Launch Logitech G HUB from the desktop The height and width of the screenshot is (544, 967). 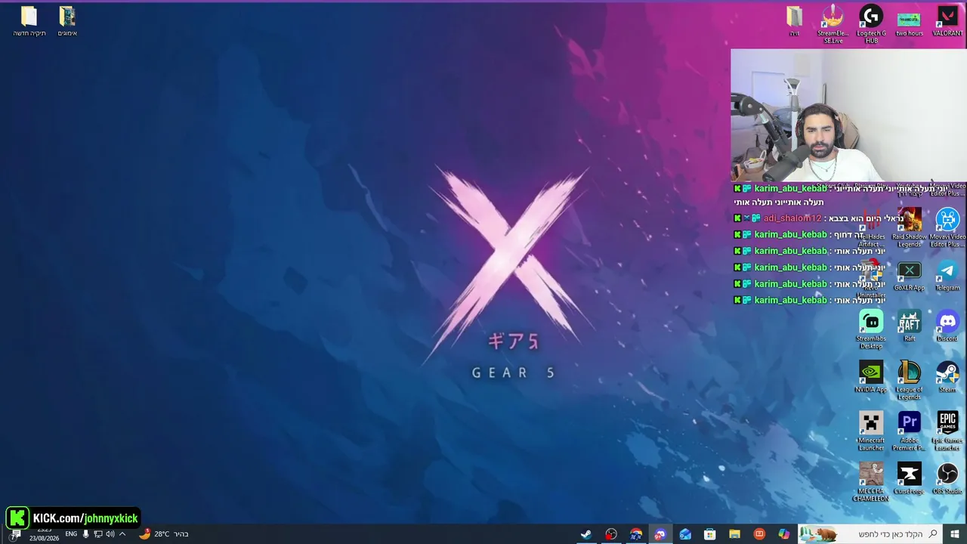click(871, 24)
